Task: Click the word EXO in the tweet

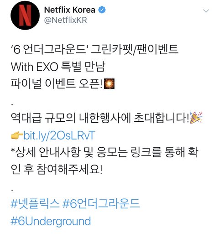Action: pyautogui.click(x=47, y=67)
